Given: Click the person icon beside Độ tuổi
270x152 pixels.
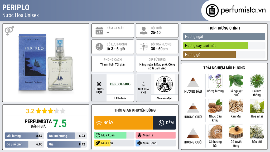Looking at the screenshot, I should tap(144, 31).
